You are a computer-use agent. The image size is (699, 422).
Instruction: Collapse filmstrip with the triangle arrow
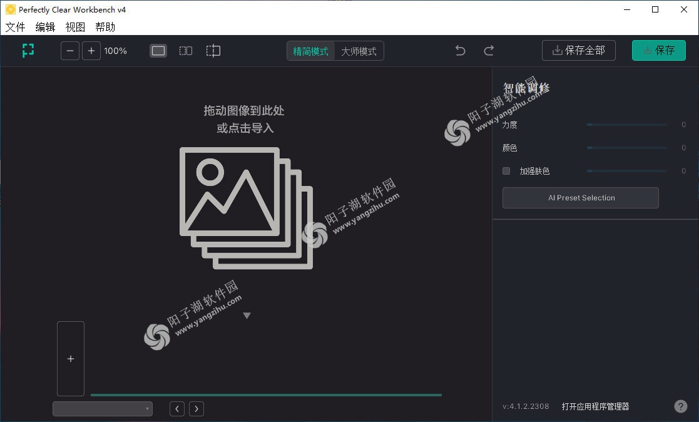click(247, 316)
